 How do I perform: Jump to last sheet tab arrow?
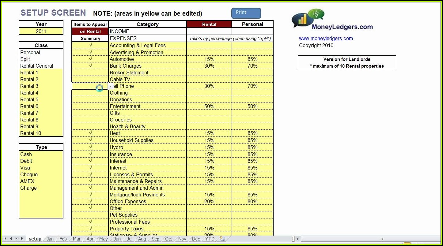(x=22, y=239)
